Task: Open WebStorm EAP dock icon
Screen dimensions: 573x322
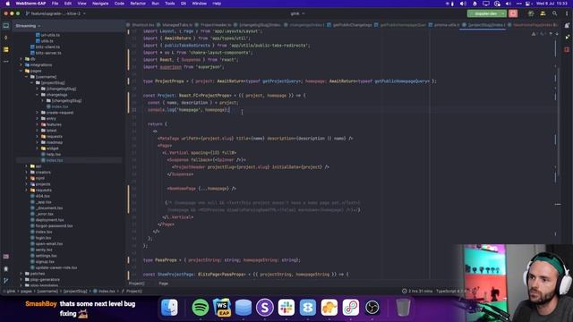Action: (x=222, y=308)
